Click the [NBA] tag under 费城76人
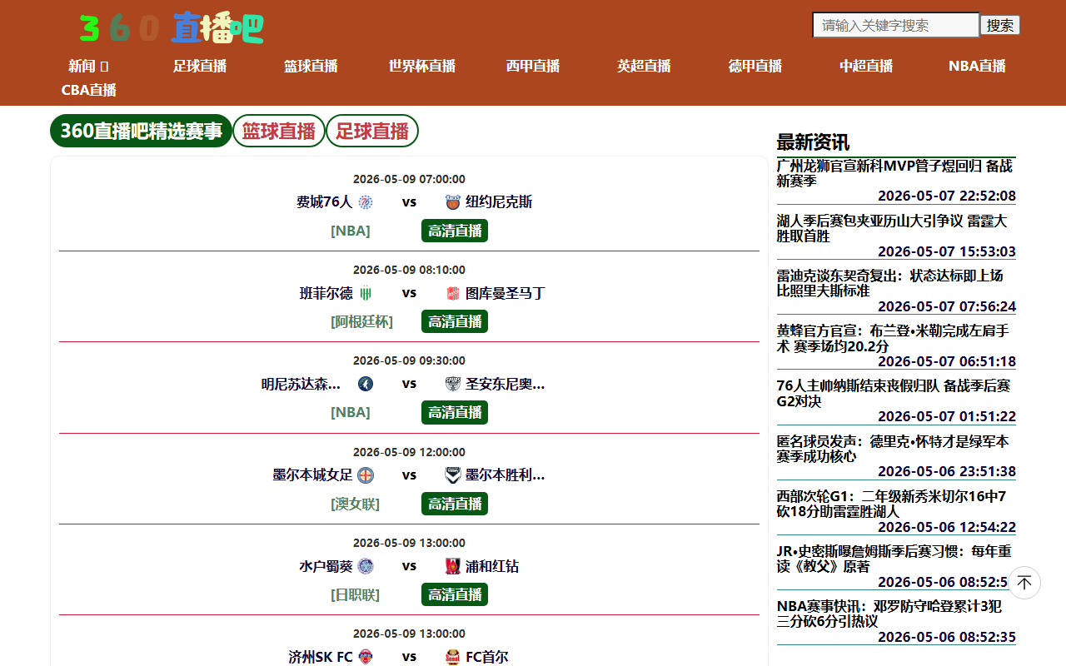The image size is (1066, 666). coord(351,231)
